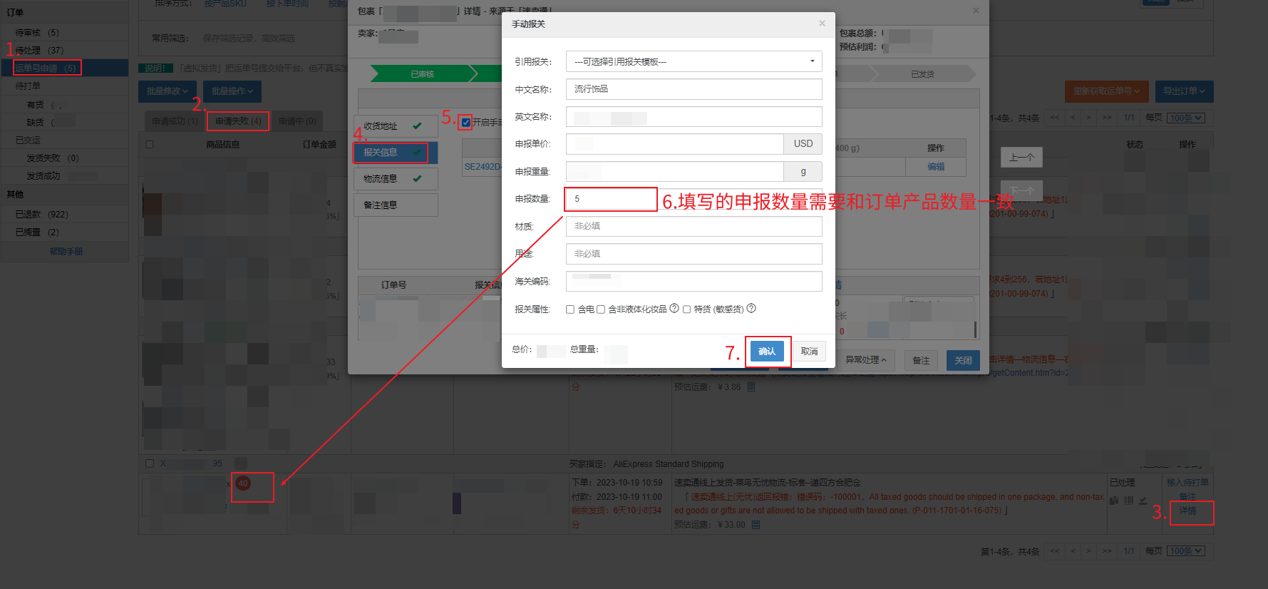1268x589 pixels.
Task: Go to first page using top << button
Action: click(x=1055, y=118)
